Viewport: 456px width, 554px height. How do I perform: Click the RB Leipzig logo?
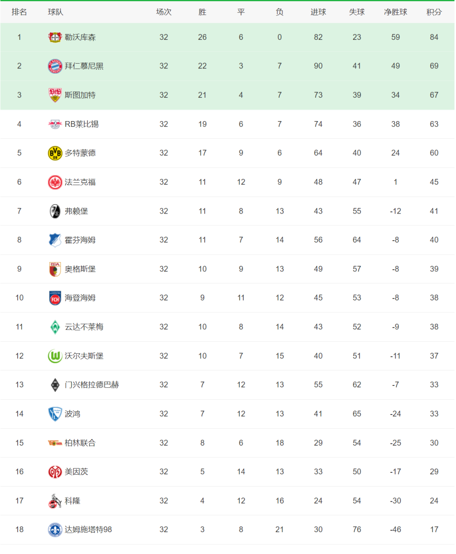tap(55, 124)
